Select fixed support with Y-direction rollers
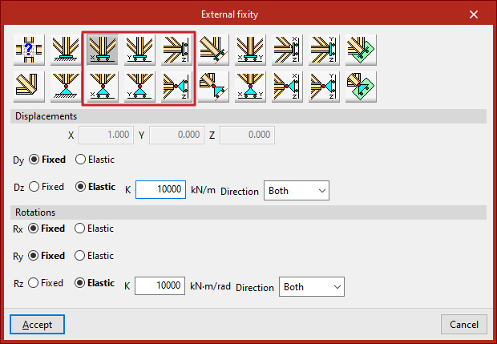Screen dimensions: 497x344 tap(139, 50)
